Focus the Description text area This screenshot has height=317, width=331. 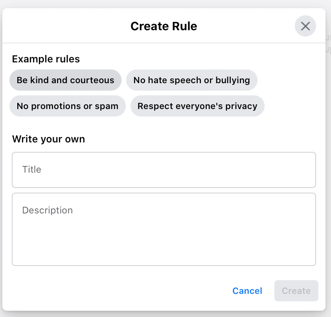click(x=164, y=229)
